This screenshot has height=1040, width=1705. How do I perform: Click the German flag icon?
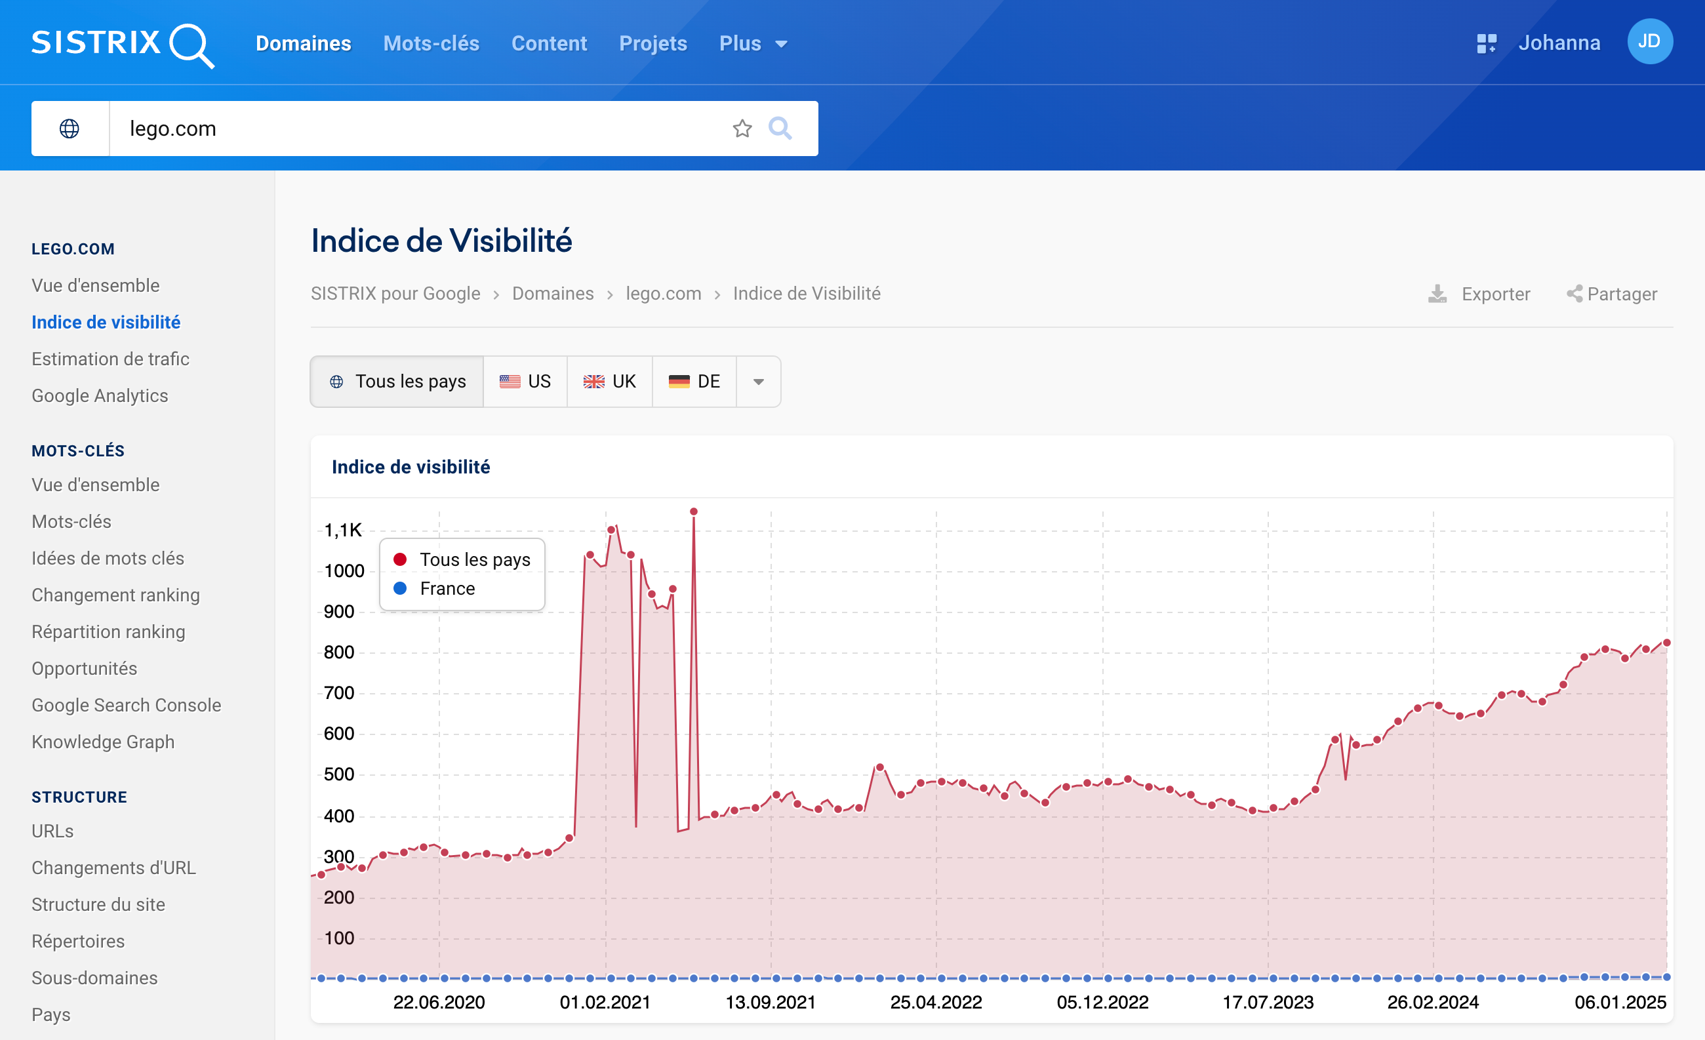pyautogui.click(x=679, y=381)
